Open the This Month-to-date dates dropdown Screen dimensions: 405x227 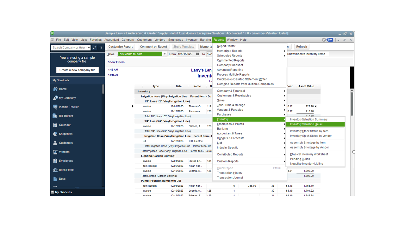(164, 54)
